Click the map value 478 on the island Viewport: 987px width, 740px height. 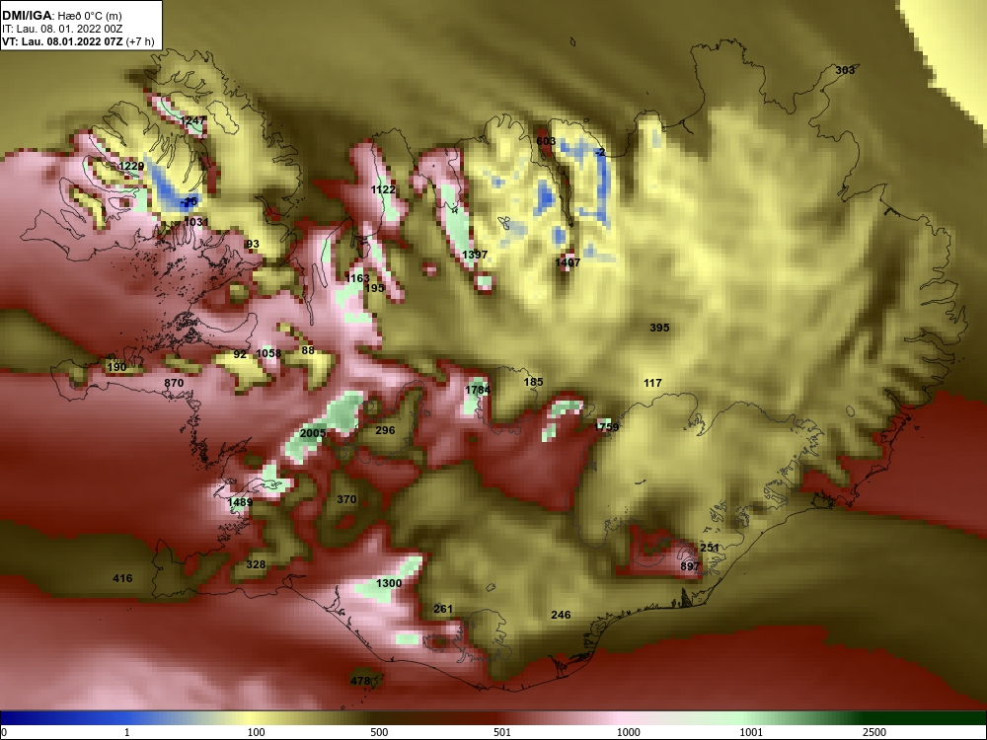(x=360, y=681)
